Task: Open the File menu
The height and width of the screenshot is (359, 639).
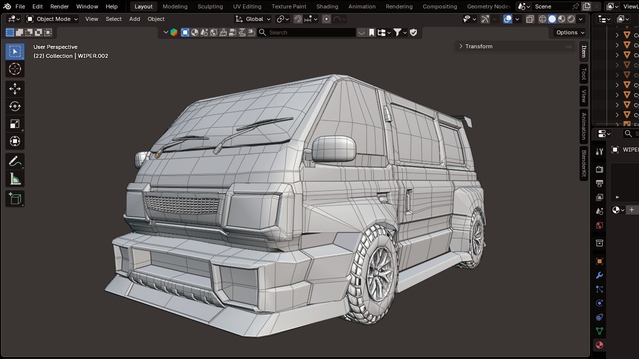Action: (x=20, y=6)
